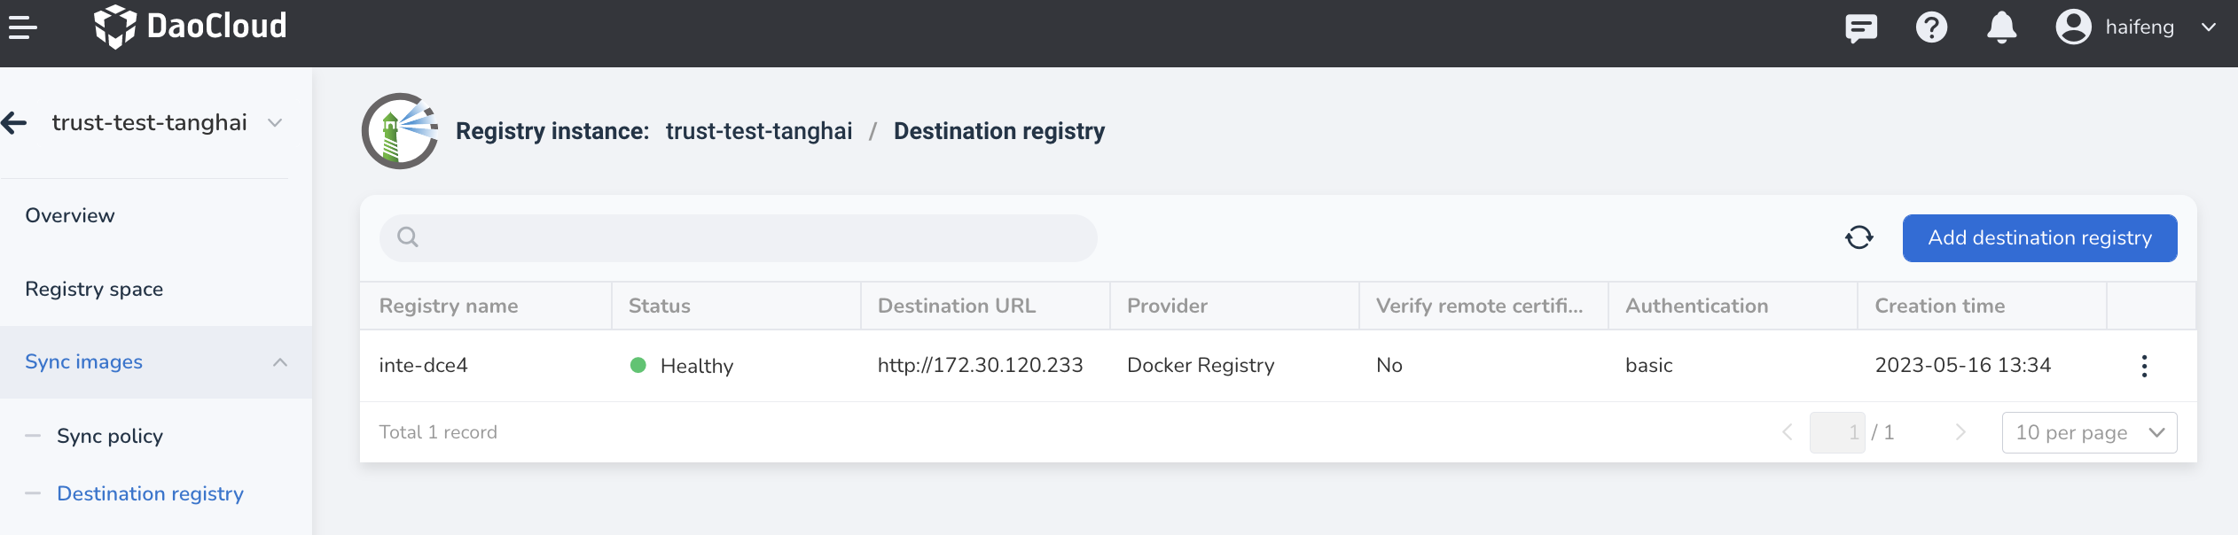Select Sync policy in the sidebar
This screenshot has height=535, width=2238.
pos(110,436)
